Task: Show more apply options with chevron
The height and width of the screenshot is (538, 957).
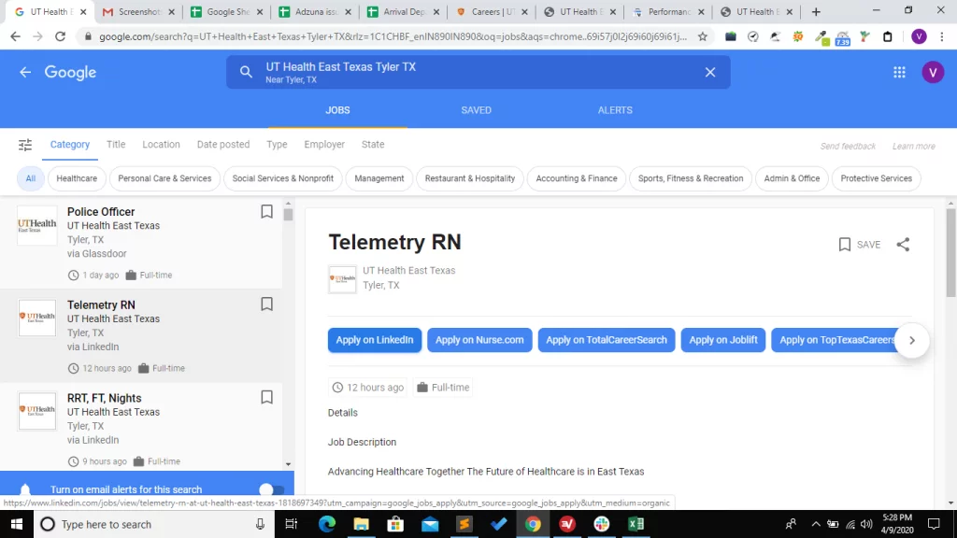Action: point(912,340)
